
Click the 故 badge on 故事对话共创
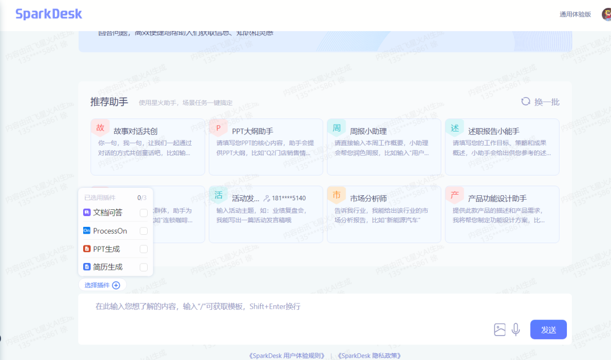click(x=100, y=128)
